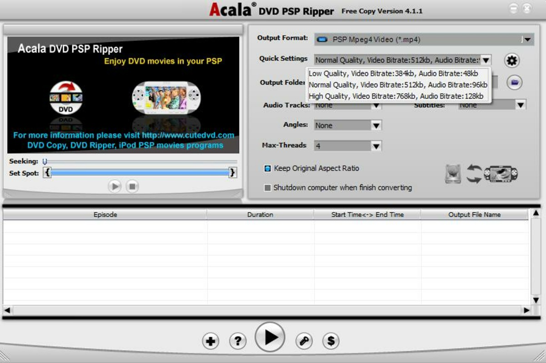Viewport: 546px width, 363px height.
Task: Click the Output File Name column header
Action: coord(474,215)
